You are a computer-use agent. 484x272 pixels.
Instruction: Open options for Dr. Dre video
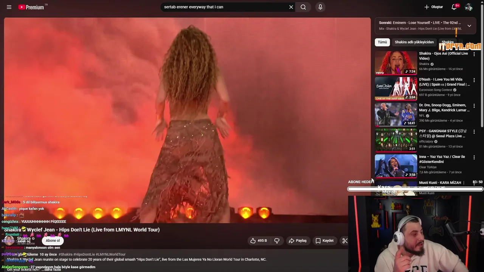(x=474, y=106)
